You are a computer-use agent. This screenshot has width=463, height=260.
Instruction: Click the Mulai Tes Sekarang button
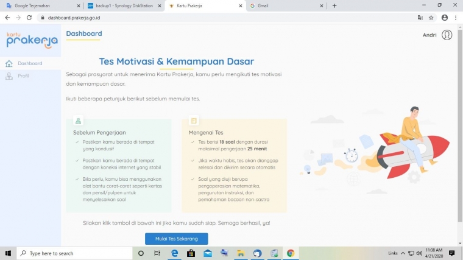pyautogui.click(x=176, y=239)
